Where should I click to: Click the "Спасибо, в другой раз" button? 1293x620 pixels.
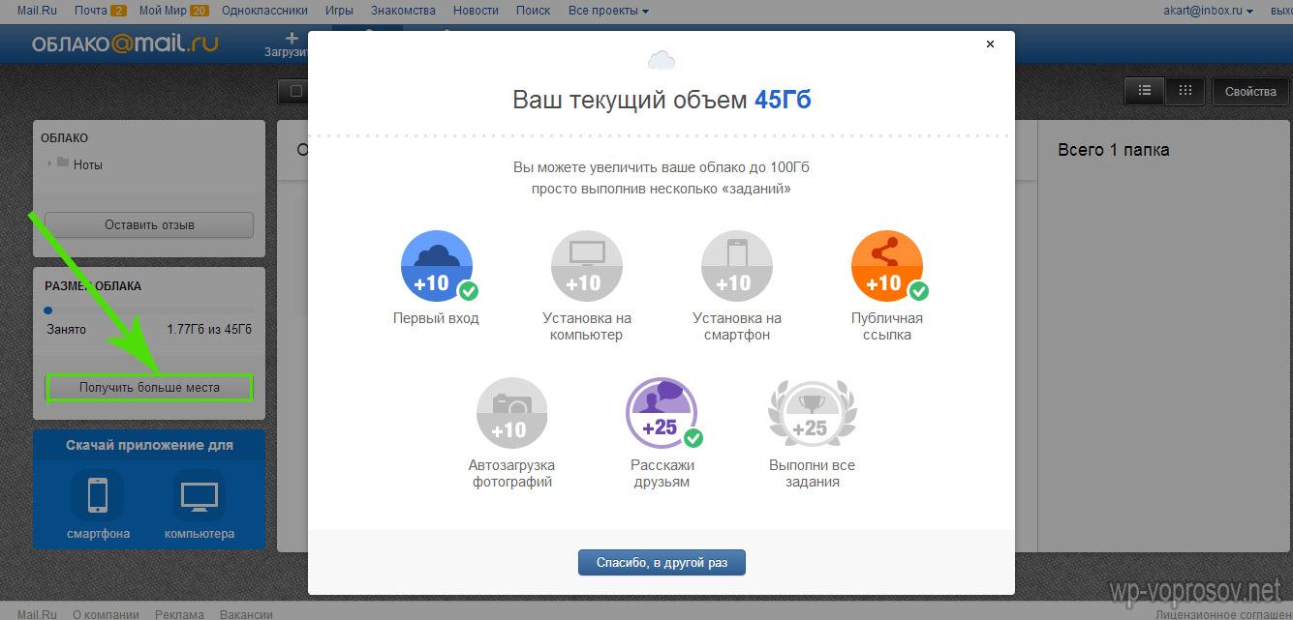662,563
